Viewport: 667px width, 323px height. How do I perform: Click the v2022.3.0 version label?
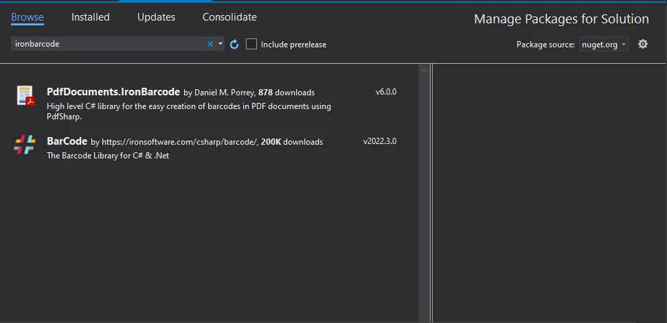[x=379, y=141]
